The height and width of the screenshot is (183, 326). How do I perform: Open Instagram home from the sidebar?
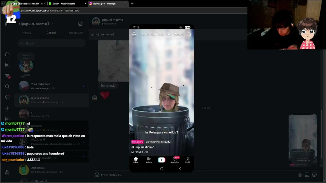pyautogui.click(x=7, y=54)
